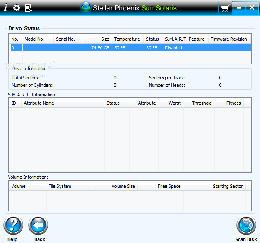This screenshot has height=243, width=260.
Task: Click the Disabled S.M.A.R.T. feature cell
Action: coord(186,48)
